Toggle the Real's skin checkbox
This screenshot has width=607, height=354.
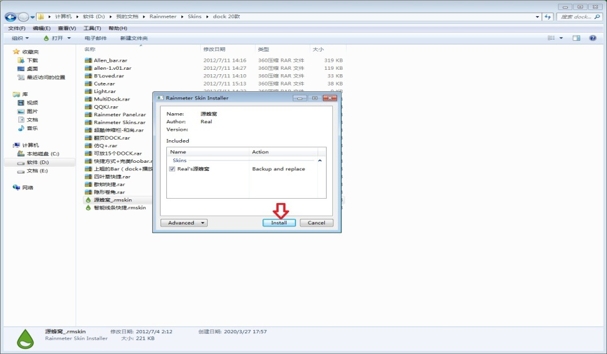pyautogui.click(x=172, y=169)
